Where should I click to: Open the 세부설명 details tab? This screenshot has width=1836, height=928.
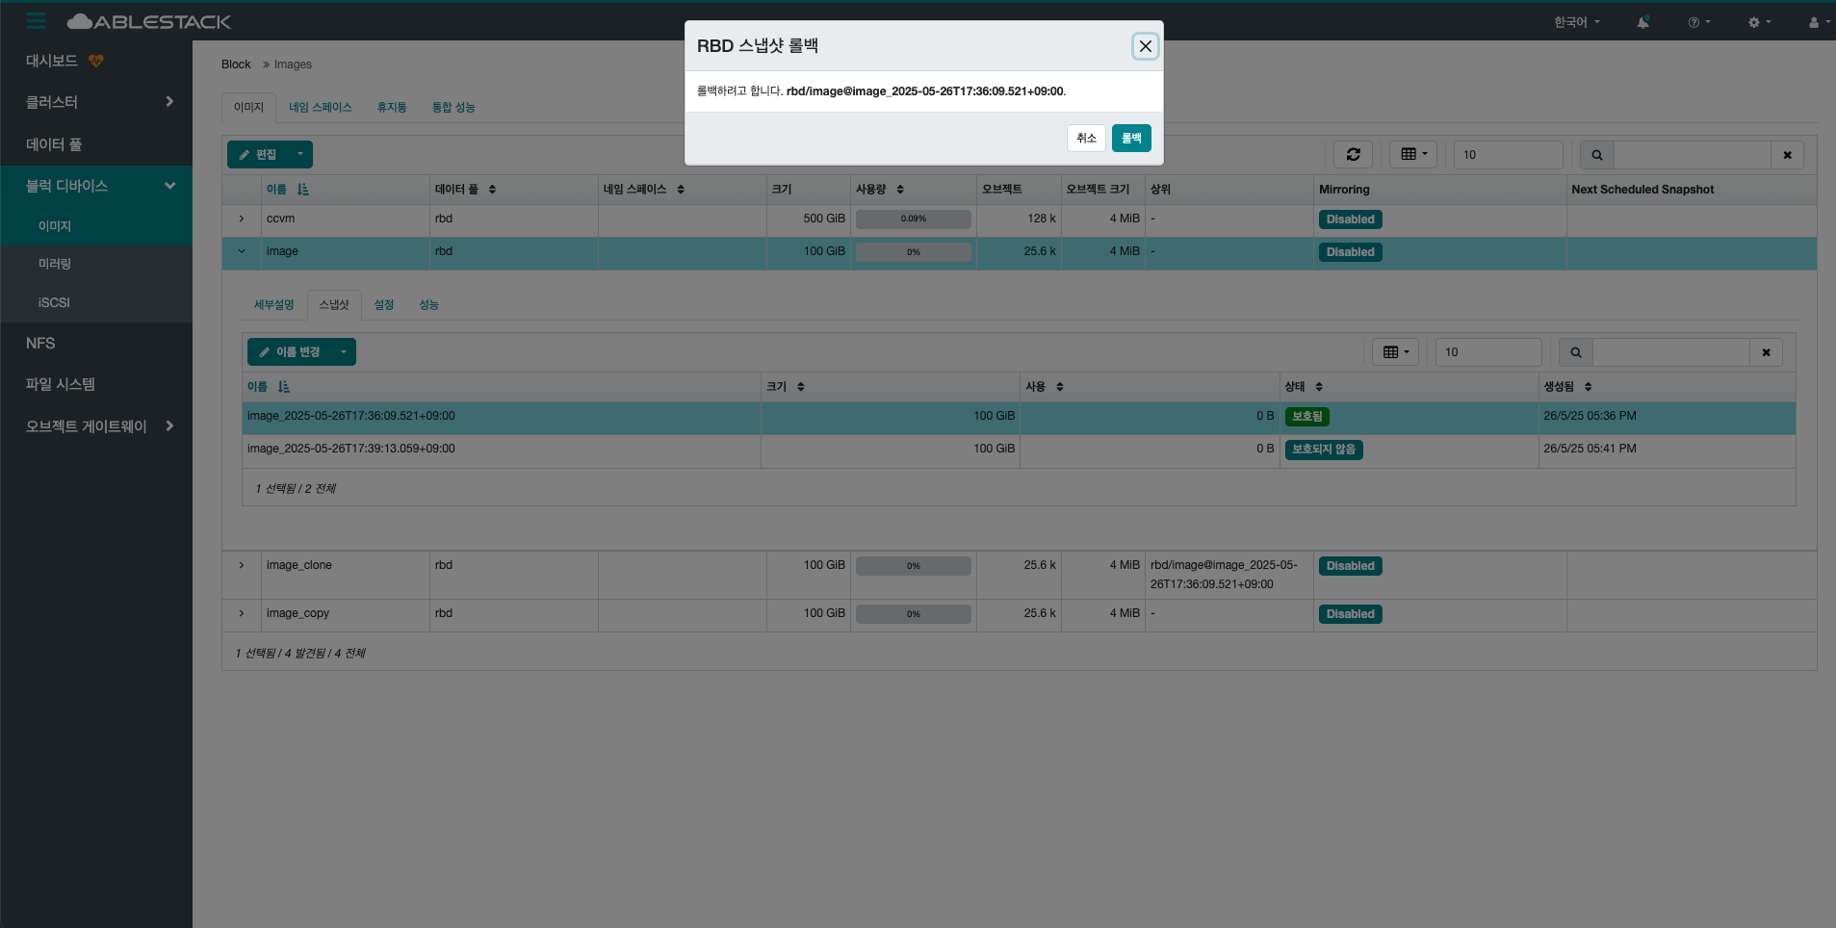point(273,305)
